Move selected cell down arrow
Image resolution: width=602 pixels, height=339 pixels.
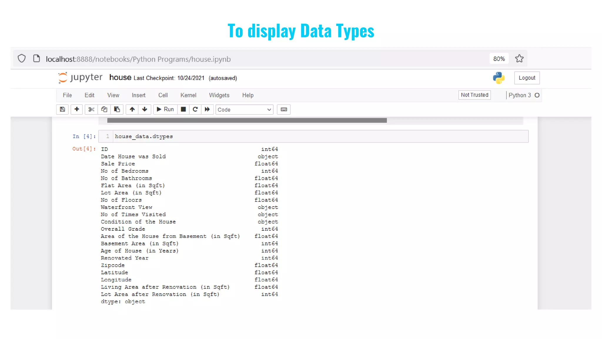coord(145,109)
